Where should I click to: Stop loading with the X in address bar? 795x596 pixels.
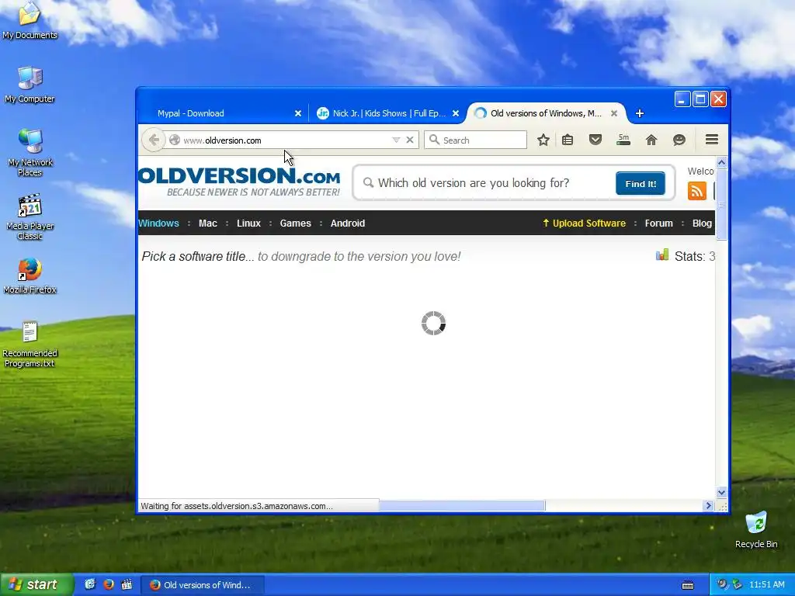coord(410,140)
